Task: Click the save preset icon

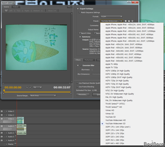Action: [125, 21]
